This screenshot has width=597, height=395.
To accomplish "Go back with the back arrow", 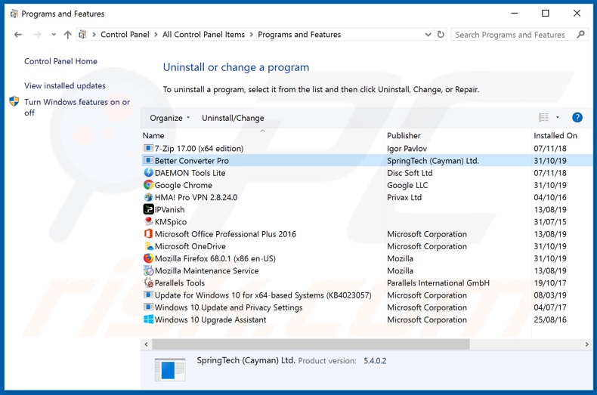I will coord(18,35).
